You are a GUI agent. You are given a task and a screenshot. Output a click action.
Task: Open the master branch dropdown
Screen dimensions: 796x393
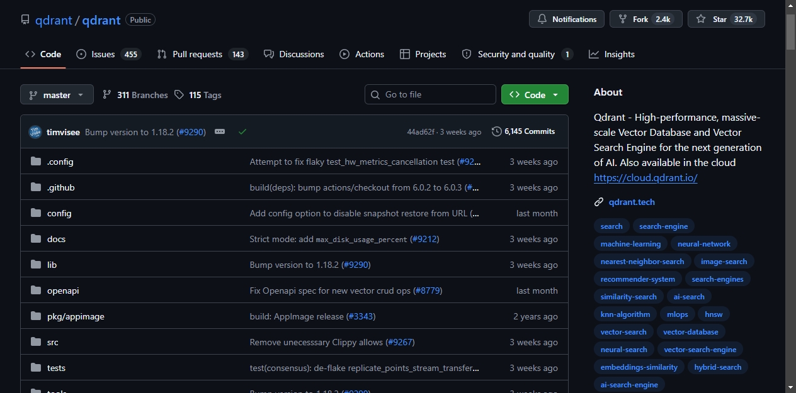(x=57, y=94)
